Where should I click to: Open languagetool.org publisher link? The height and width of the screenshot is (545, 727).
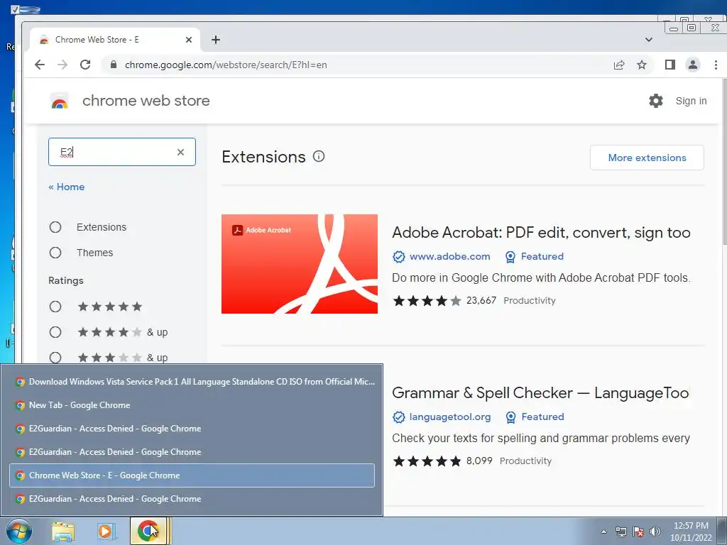click(x=449, y=417)
